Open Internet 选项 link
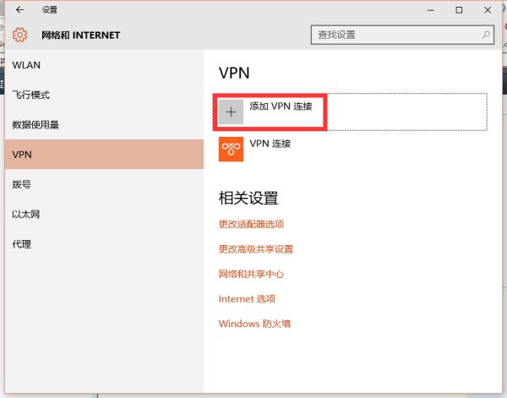The image size is (507, 398). tap(247, 299)
